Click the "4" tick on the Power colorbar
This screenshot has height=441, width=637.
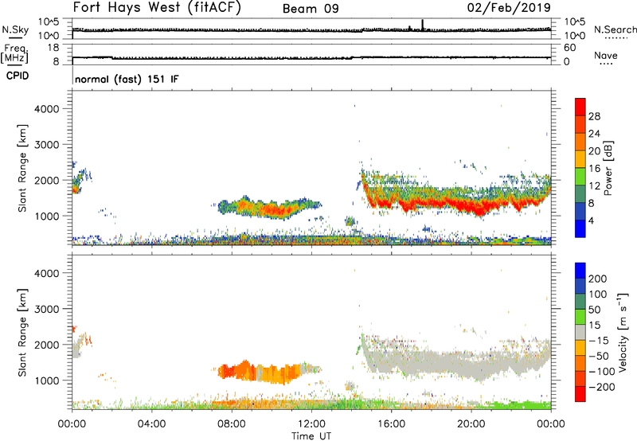click(x=591, y=221)
